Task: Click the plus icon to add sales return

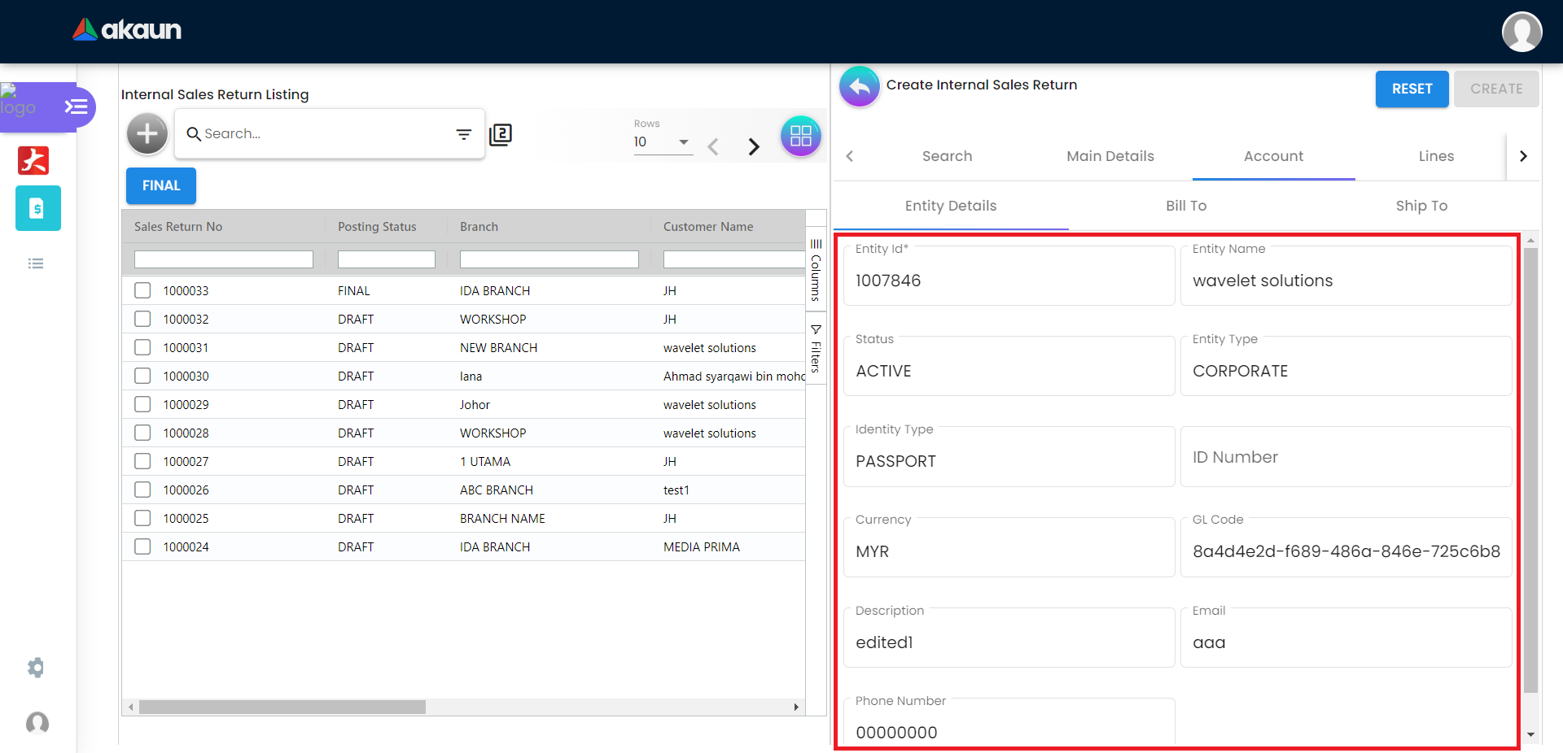Action: click(x=147, y=133)
